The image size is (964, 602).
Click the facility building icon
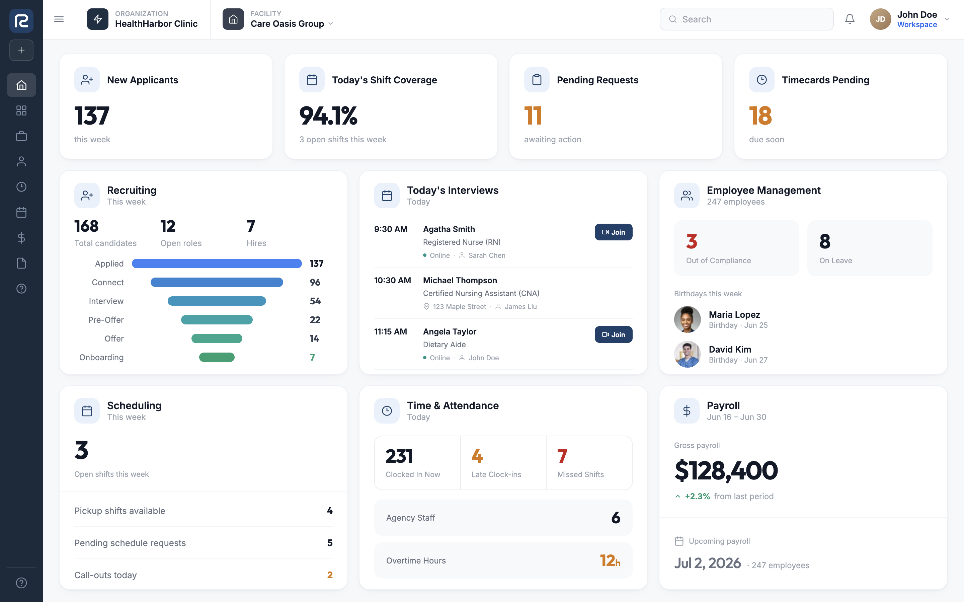point(233,19)
